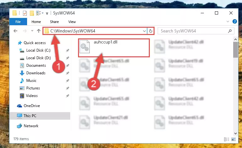The height and width of the screenshot is (148, 242).
Task: Click the pin icon beside Downloads
Action: point(67,73)
